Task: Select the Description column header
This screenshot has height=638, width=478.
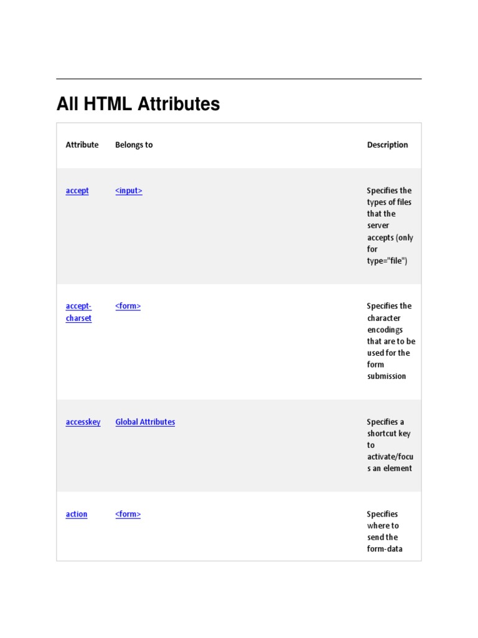Action: tap(388, 145)
